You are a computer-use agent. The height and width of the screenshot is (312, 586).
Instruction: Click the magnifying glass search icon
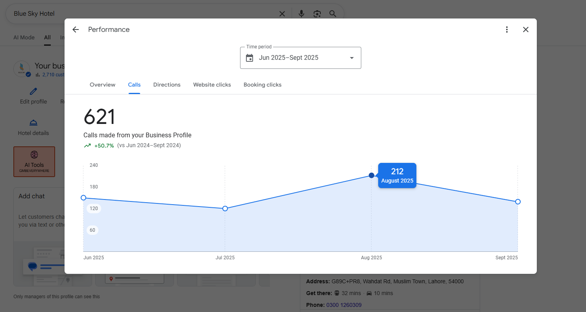333,14
